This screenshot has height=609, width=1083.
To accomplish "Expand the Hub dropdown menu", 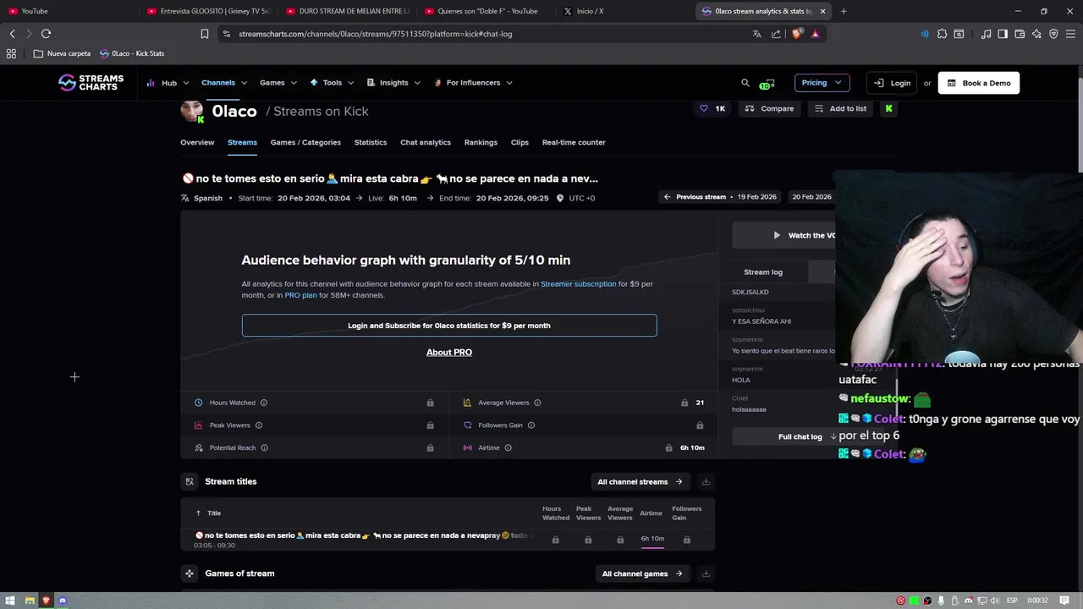I will tap(169, 83).
